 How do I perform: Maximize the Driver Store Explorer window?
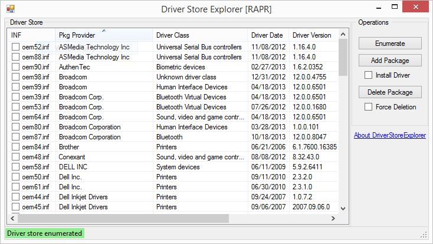[x=395, y=7]
